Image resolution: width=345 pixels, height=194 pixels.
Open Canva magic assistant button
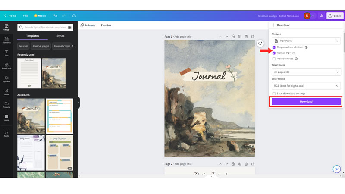(x=337, y=169)
